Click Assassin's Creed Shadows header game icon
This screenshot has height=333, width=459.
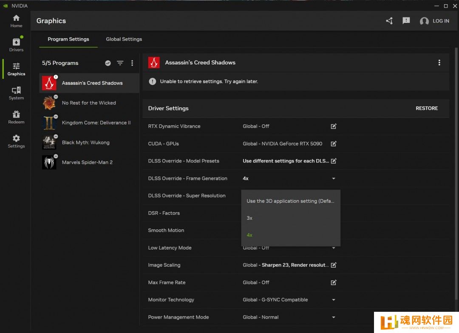click(154, 62)
